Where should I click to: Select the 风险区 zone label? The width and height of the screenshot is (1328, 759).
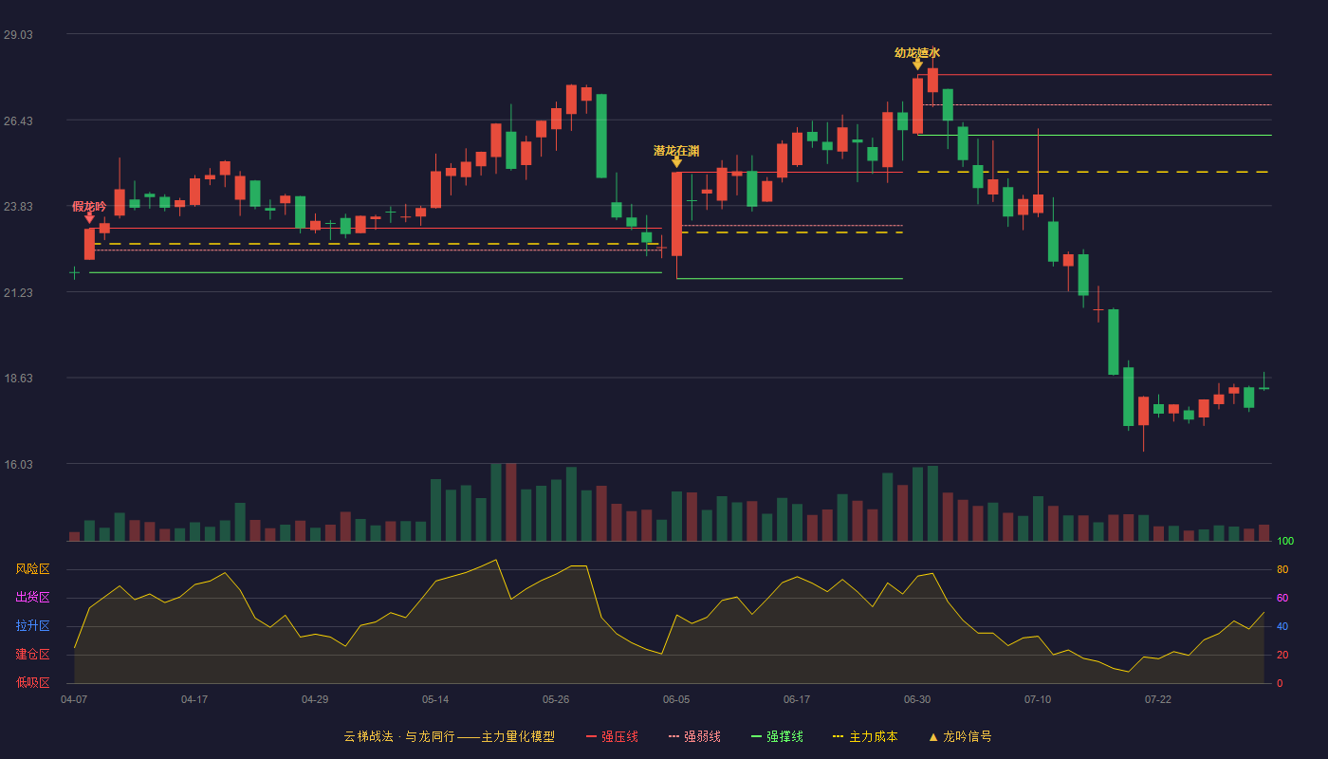32,569
